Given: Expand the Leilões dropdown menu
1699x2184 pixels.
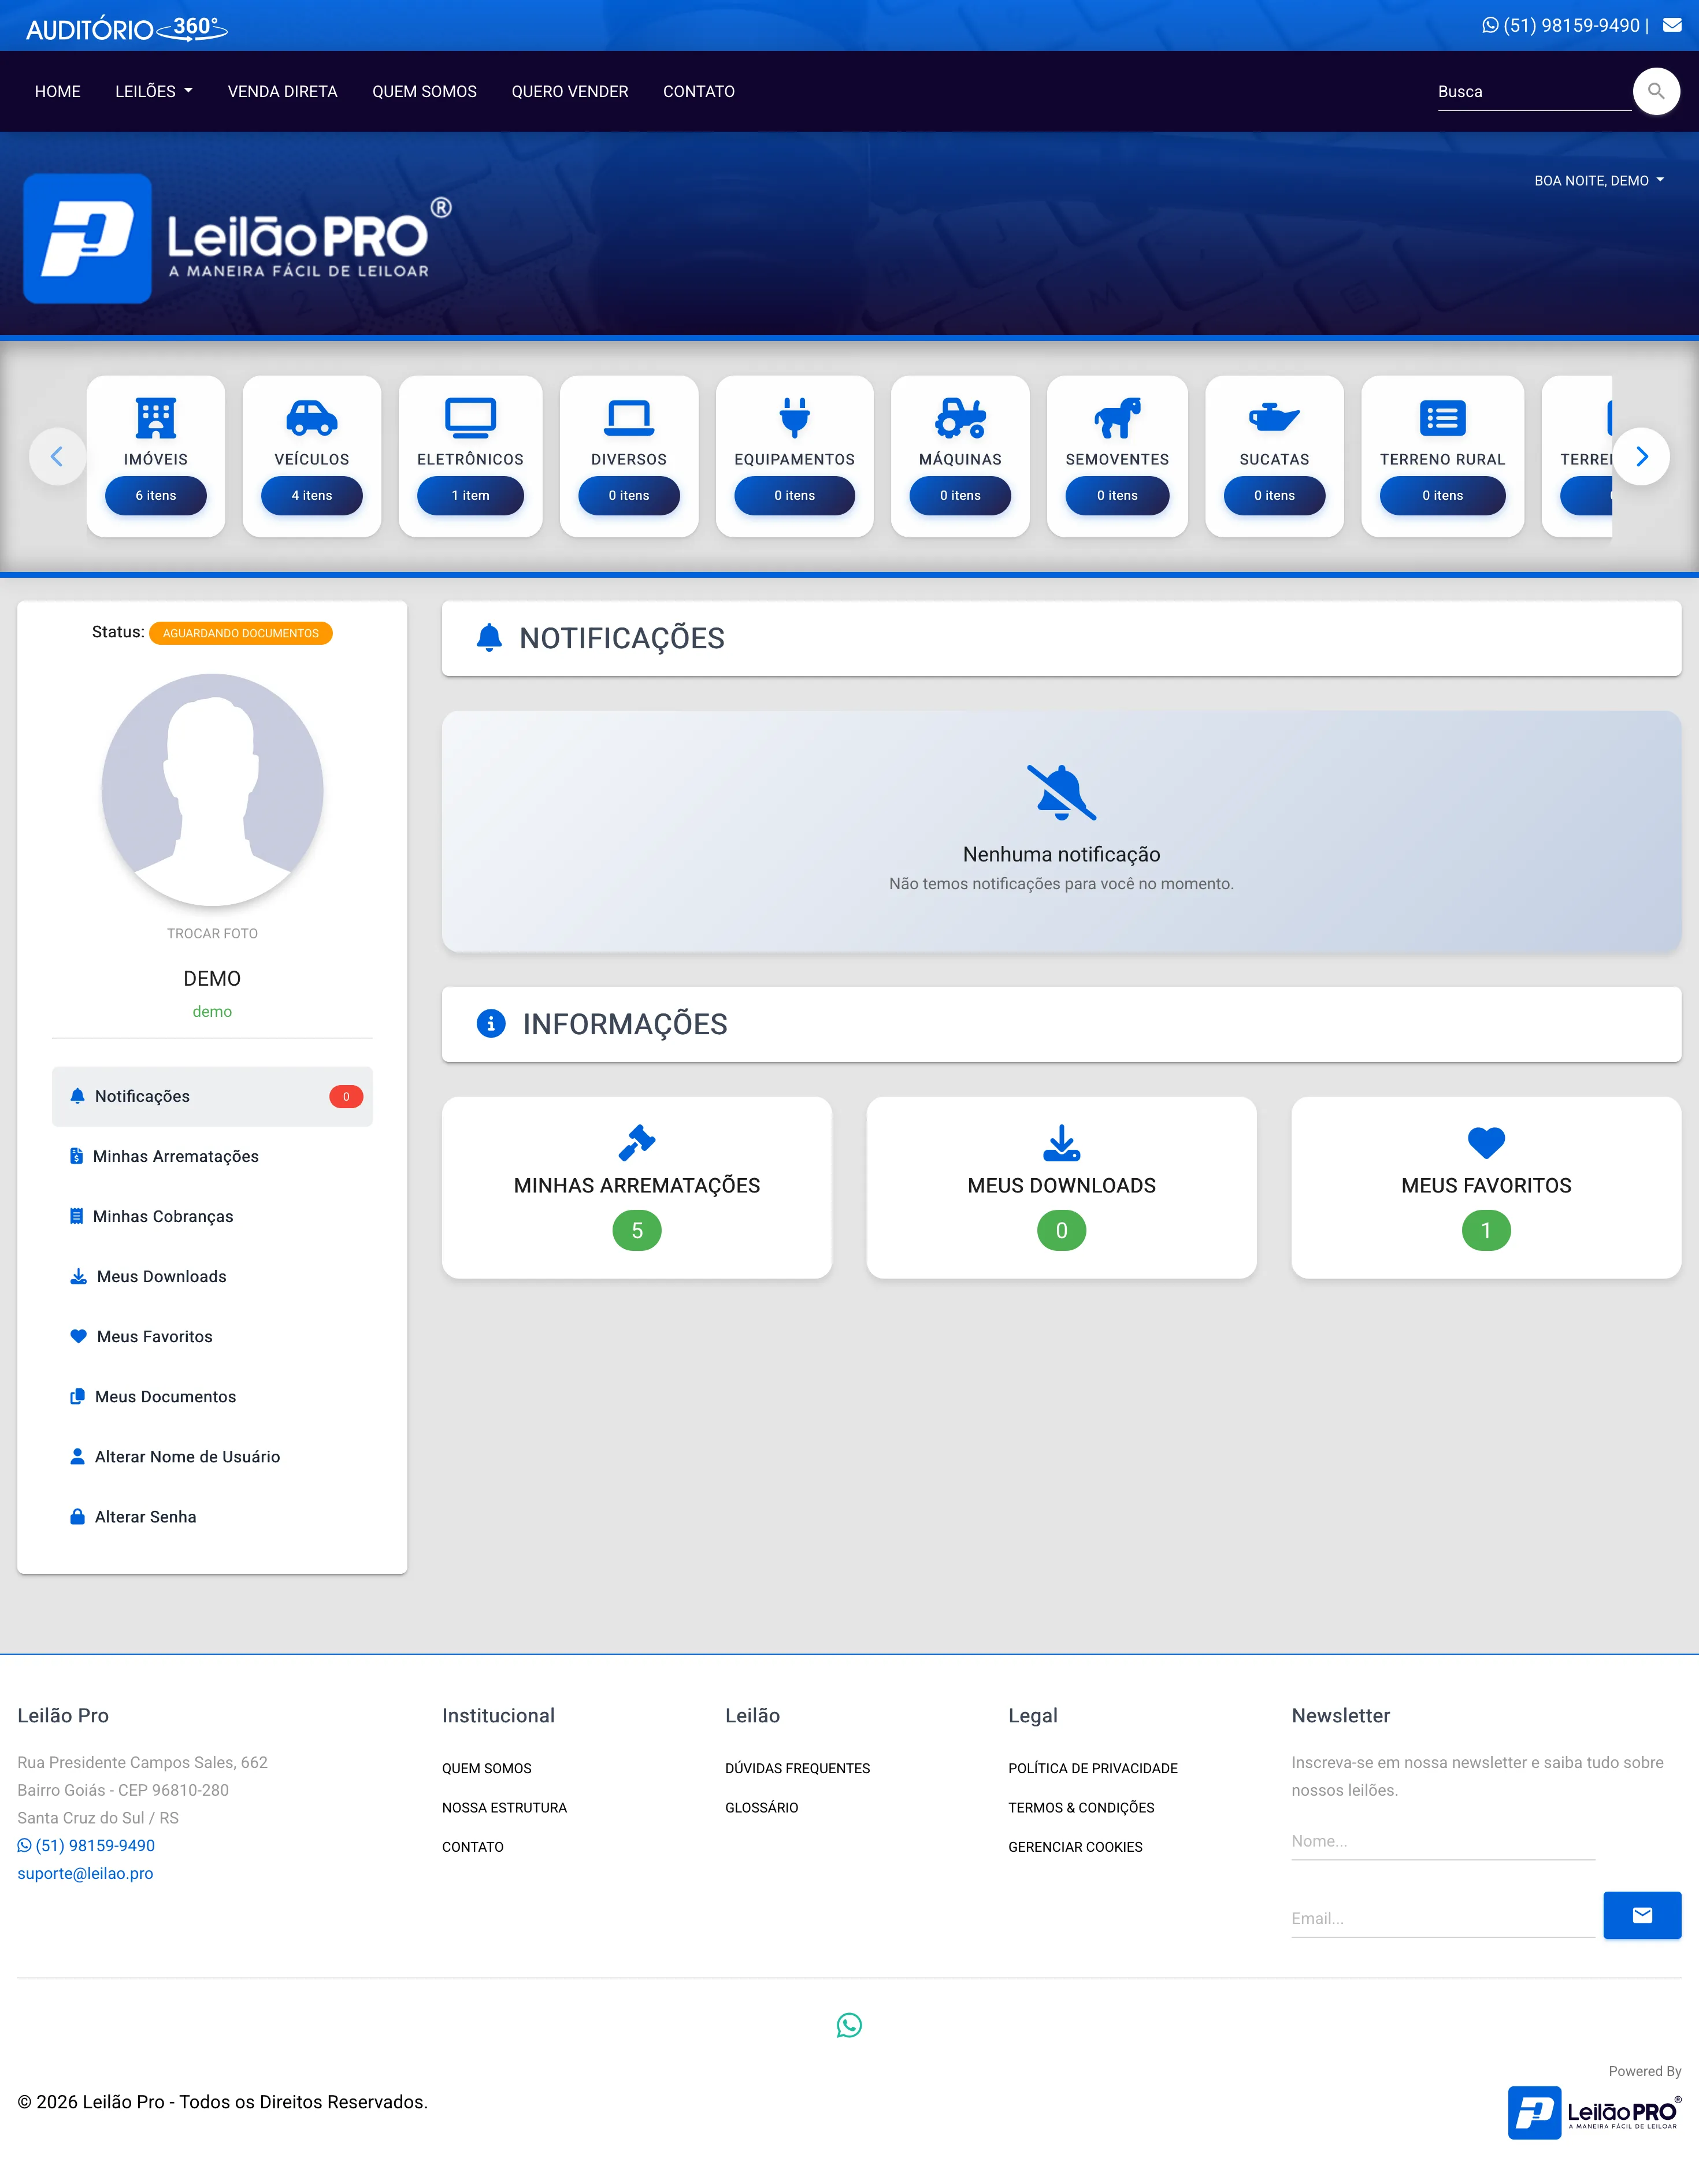Looking at the screenshot, I should (153, 91).
